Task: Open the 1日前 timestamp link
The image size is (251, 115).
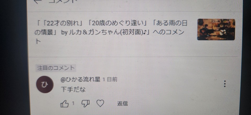Action: [110, 80]
